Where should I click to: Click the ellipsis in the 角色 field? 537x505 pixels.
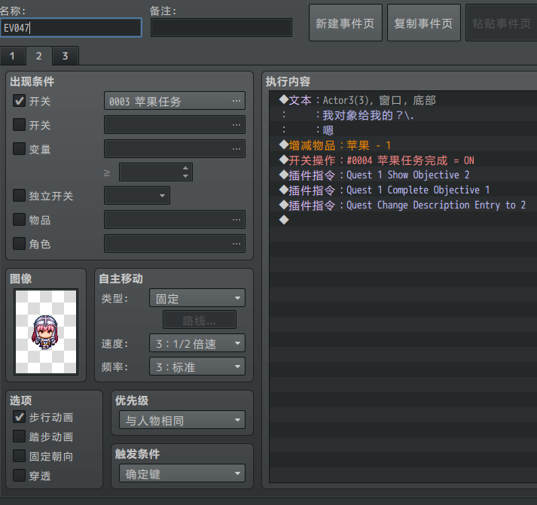tap(236, 243)
